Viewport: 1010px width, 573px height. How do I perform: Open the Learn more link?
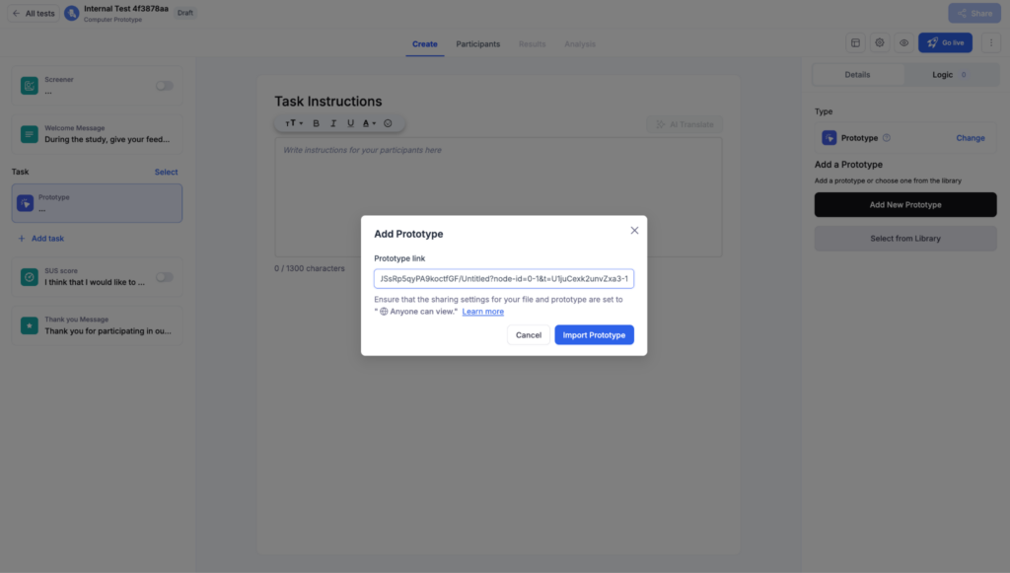[x=482, y=312]
